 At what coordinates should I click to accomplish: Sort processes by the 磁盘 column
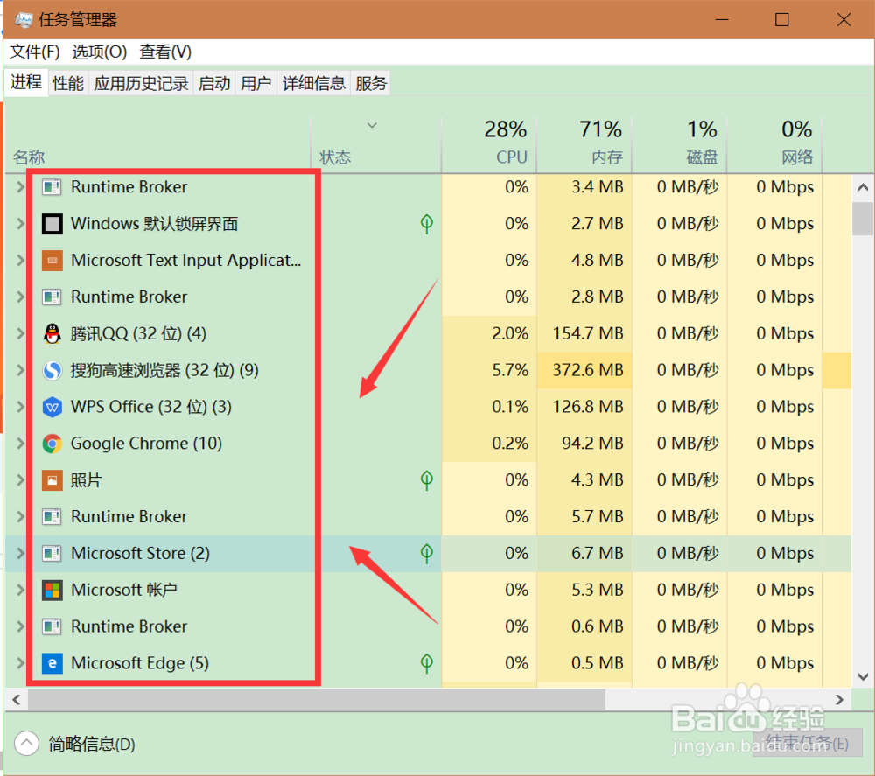coord(680,143)
